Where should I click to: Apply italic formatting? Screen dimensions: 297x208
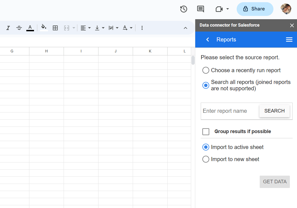(8, 28)
